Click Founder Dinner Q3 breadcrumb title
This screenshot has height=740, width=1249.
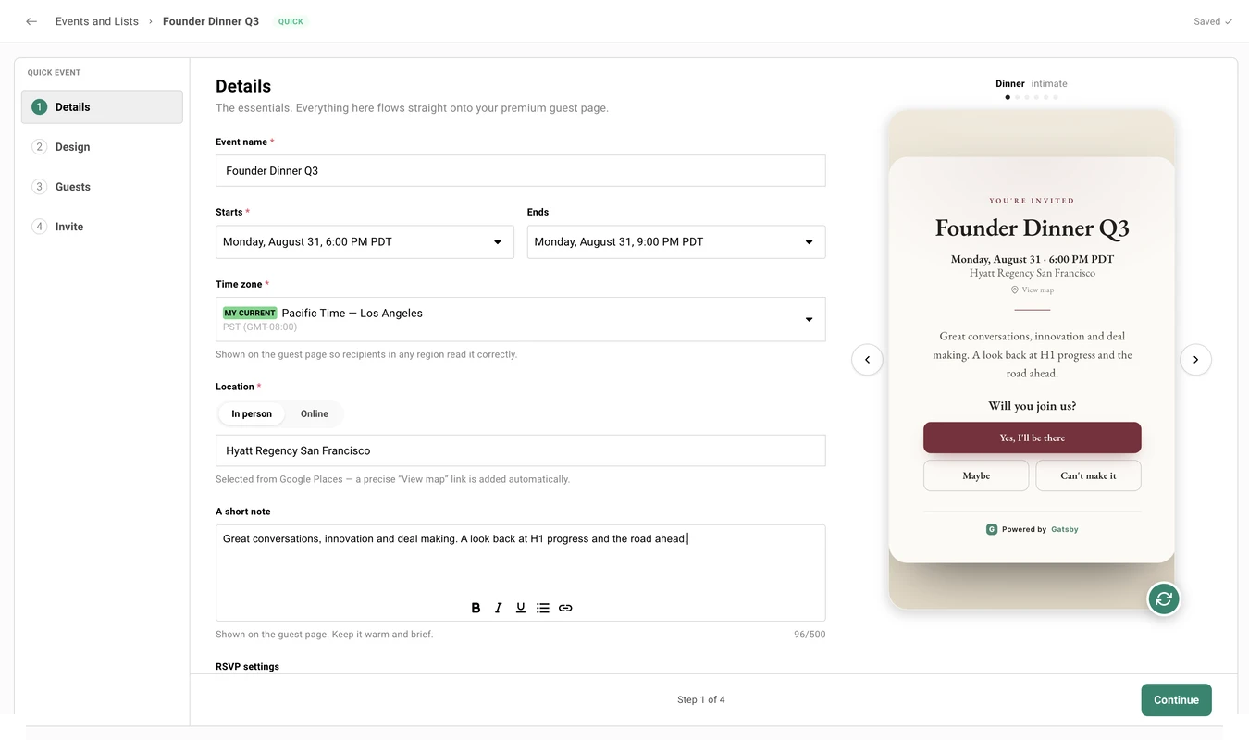point(211,21)
